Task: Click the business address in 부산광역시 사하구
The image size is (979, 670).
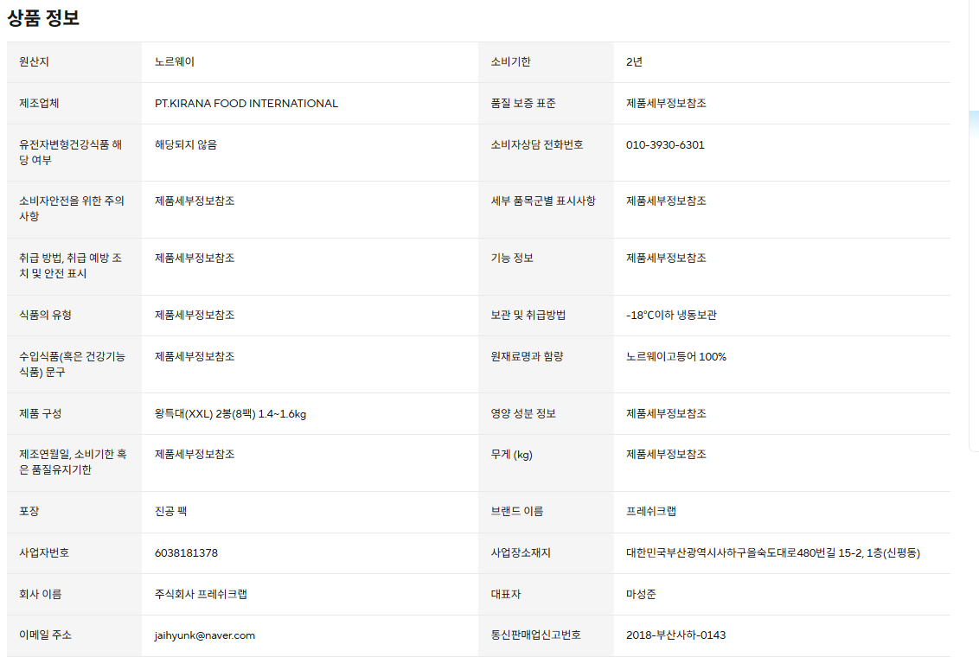Action: coord(772,553)
